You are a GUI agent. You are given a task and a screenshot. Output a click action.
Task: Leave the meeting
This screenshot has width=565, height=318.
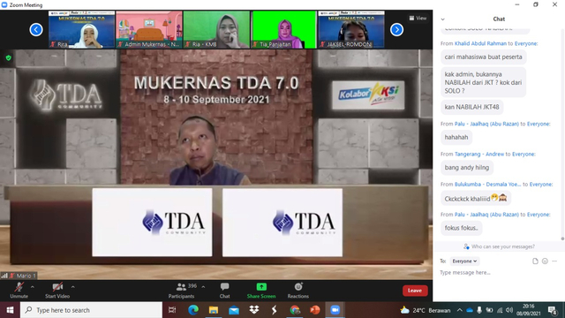tap(415, 291)
